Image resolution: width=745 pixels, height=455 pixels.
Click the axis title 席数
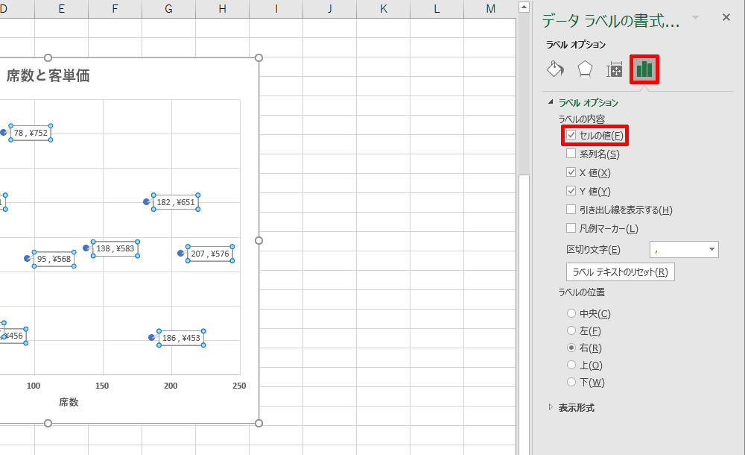click(x=69, y=402)
